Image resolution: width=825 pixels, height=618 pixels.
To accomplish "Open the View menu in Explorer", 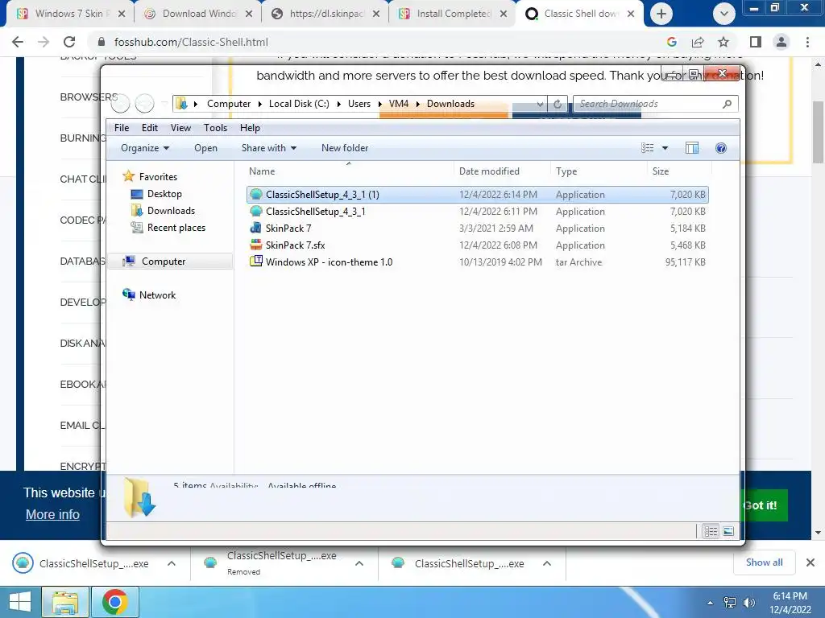I will (x=180, y=128).
